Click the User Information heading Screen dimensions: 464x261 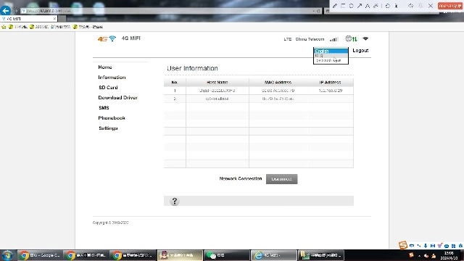click(192, 68)
